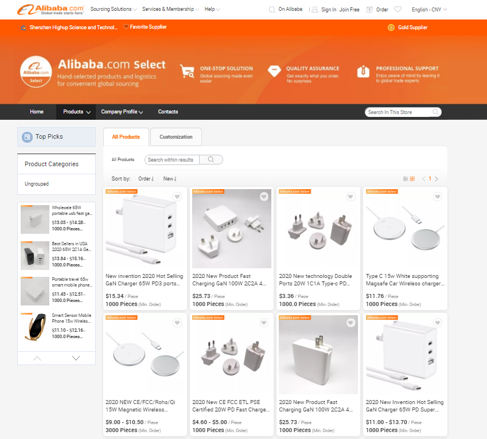Open the Contacts menu item
The width and height of the screenshot is (487, 439).
tap(168, 112)
